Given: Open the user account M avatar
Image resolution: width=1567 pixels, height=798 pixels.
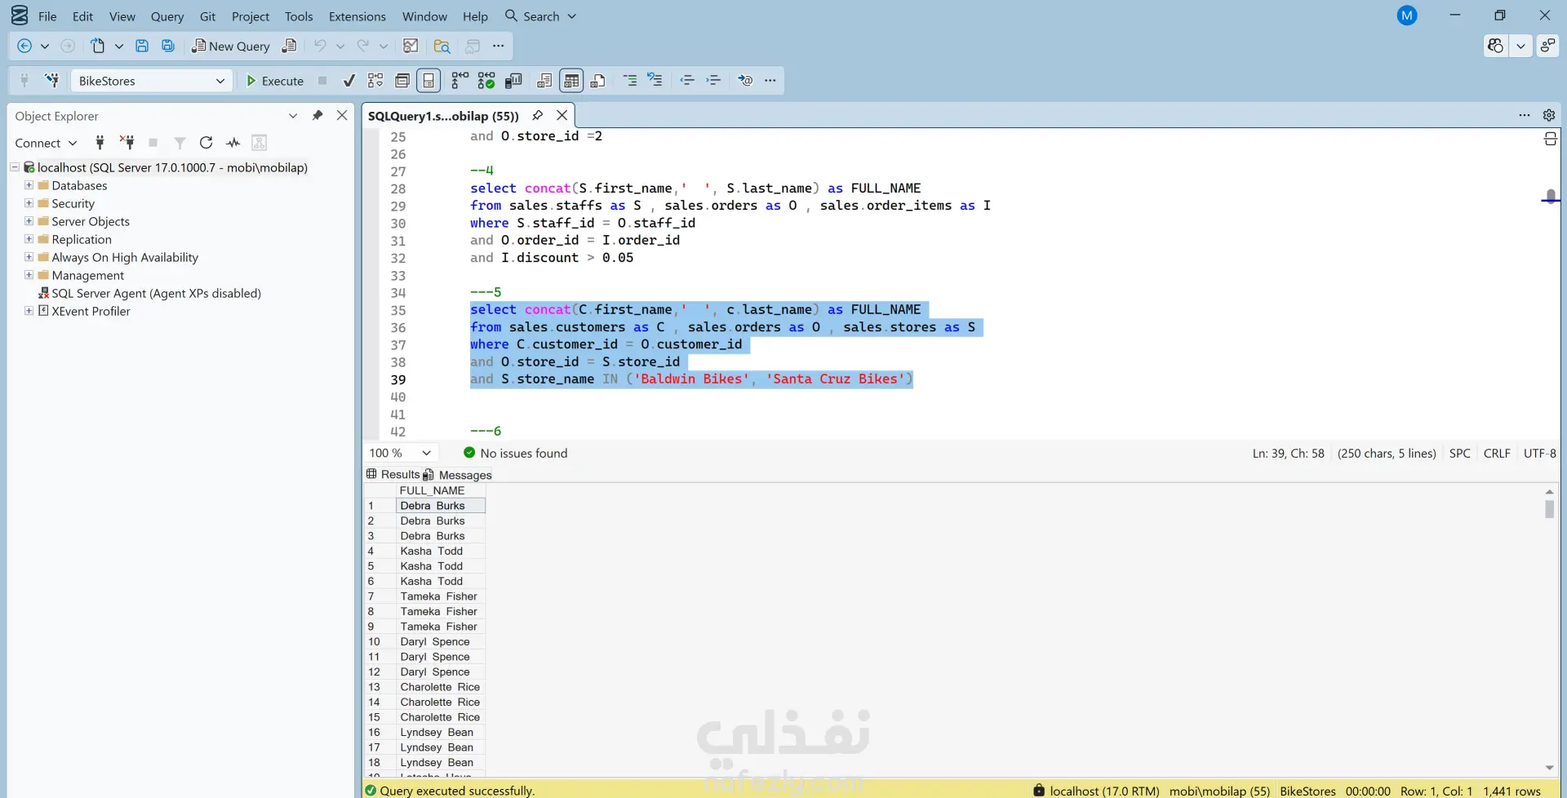Looking at the screenshot, I should (x=1407, y=16).
